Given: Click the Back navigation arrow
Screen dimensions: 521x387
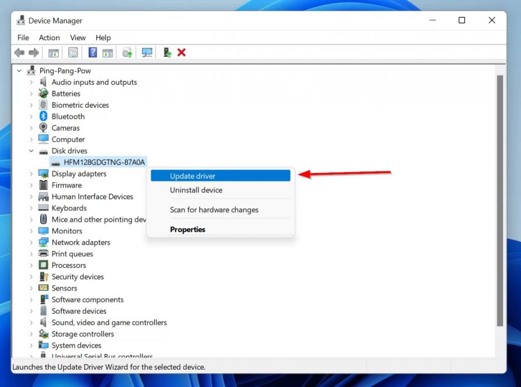Looking at the screenshot, I should [x=19, y=52].
